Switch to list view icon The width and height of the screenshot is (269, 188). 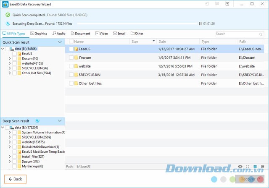(255, 167)
